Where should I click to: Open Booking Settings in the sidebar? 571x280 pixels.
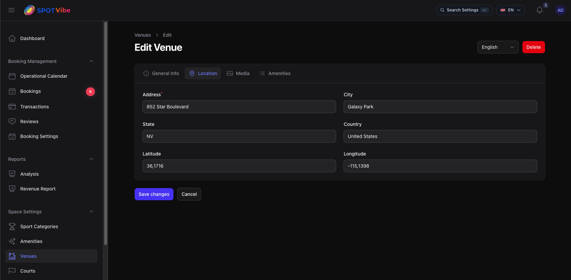click(x=51, y=136)
